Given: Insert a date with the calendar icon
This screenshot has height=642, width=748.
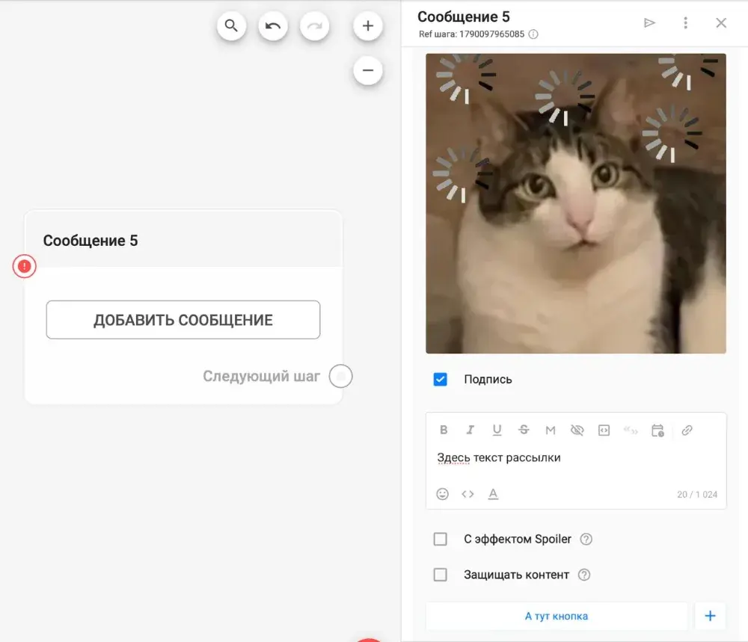Looking at the screenshot, I should (x=657, y=430).
